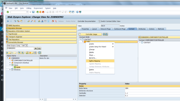Open the Environment menu
Image resolution: width=180 pixels, height=101 pixels.
click(38, 8)
